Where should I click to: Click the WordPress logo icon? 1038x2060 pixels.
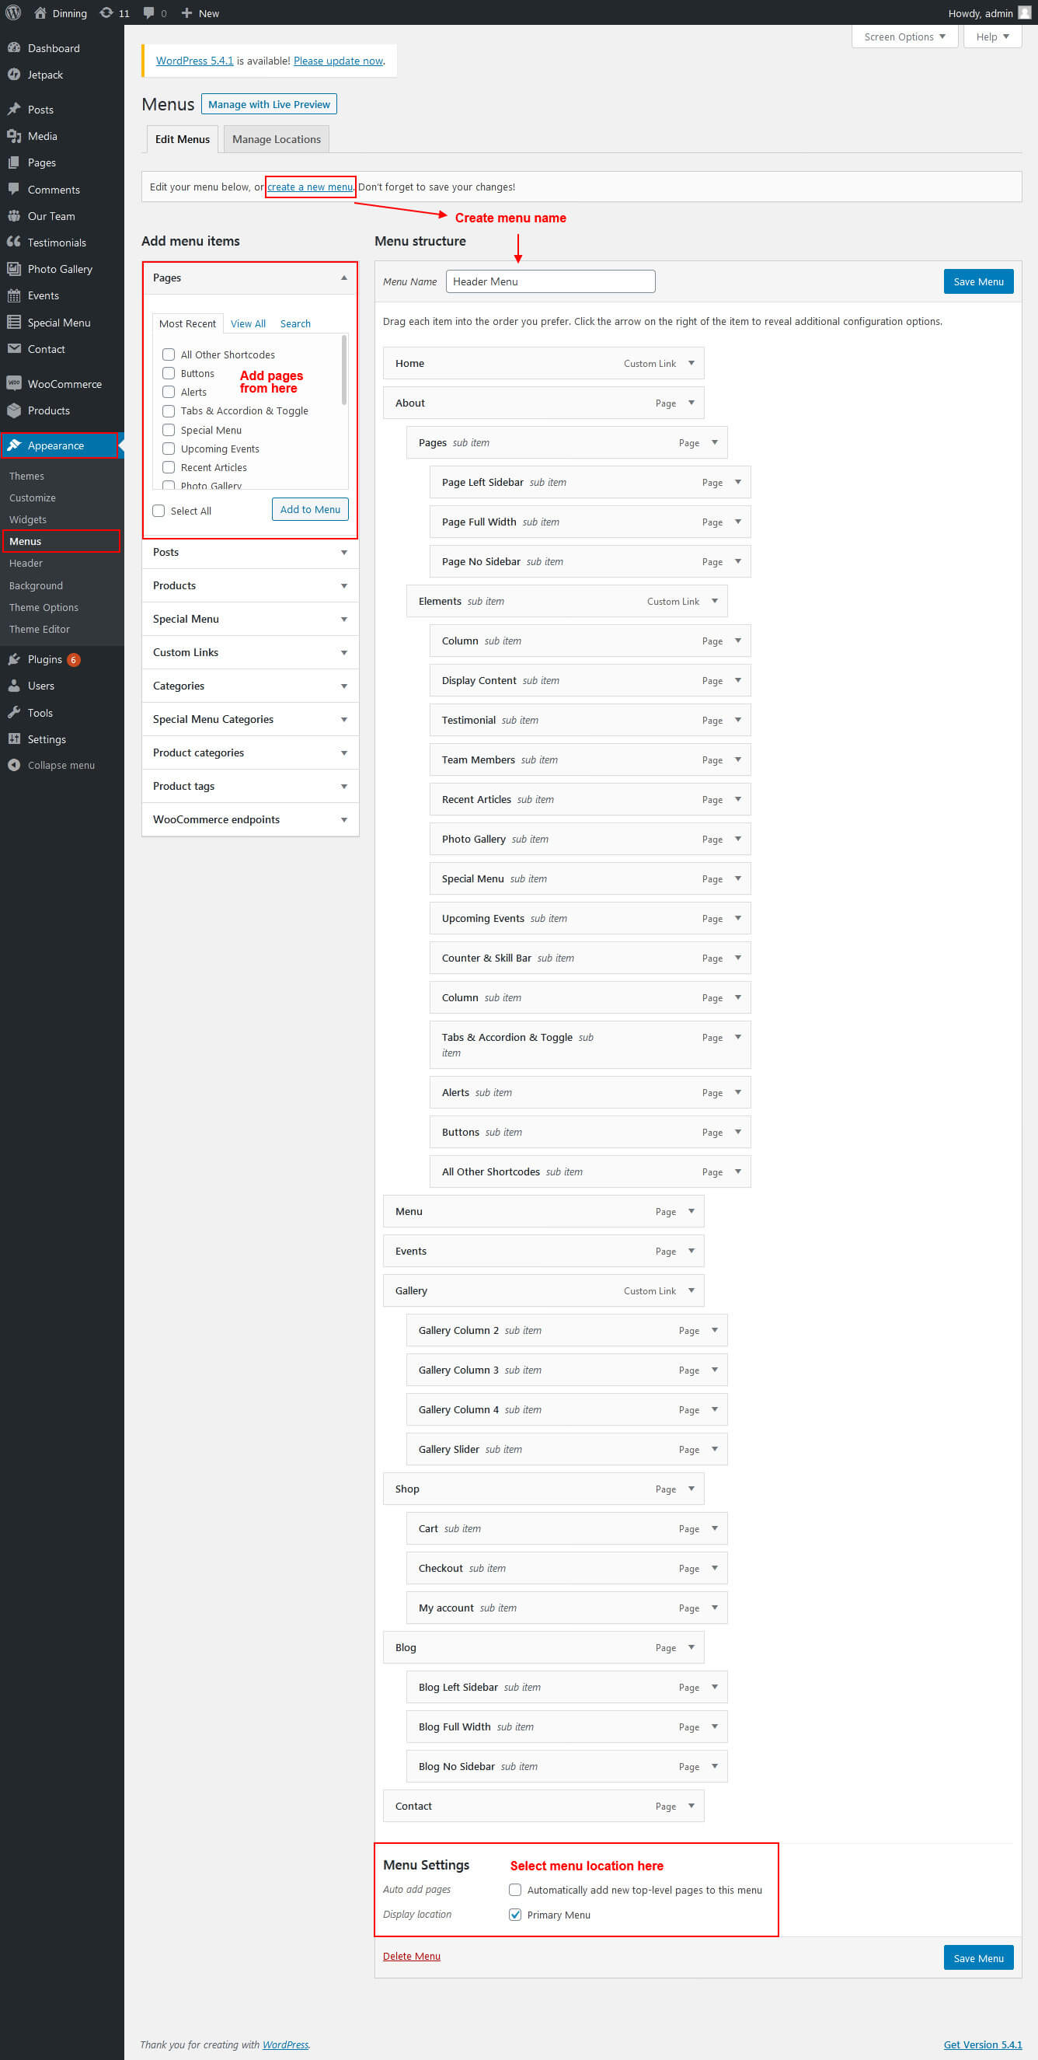pyautogui.click(x=13, y=12)
